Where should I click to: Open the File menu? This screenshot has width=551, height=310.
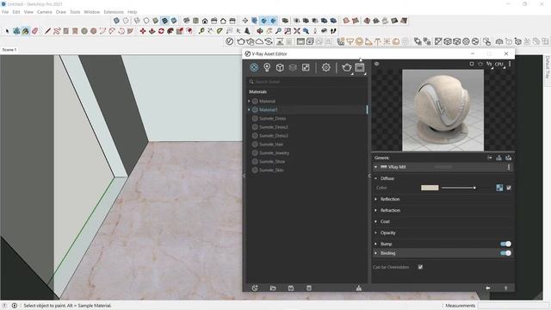tap(5, 12)
